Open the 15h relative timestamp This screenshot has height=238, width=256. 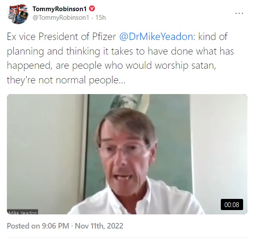tap(101, 18)
